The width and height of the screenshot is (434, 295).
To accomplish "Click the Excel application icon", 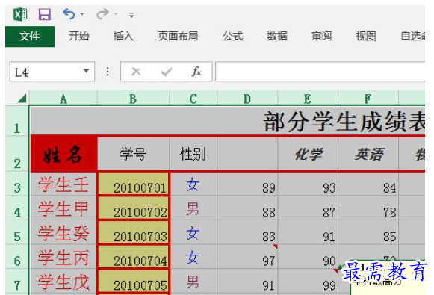I will (x=20, y=14).
